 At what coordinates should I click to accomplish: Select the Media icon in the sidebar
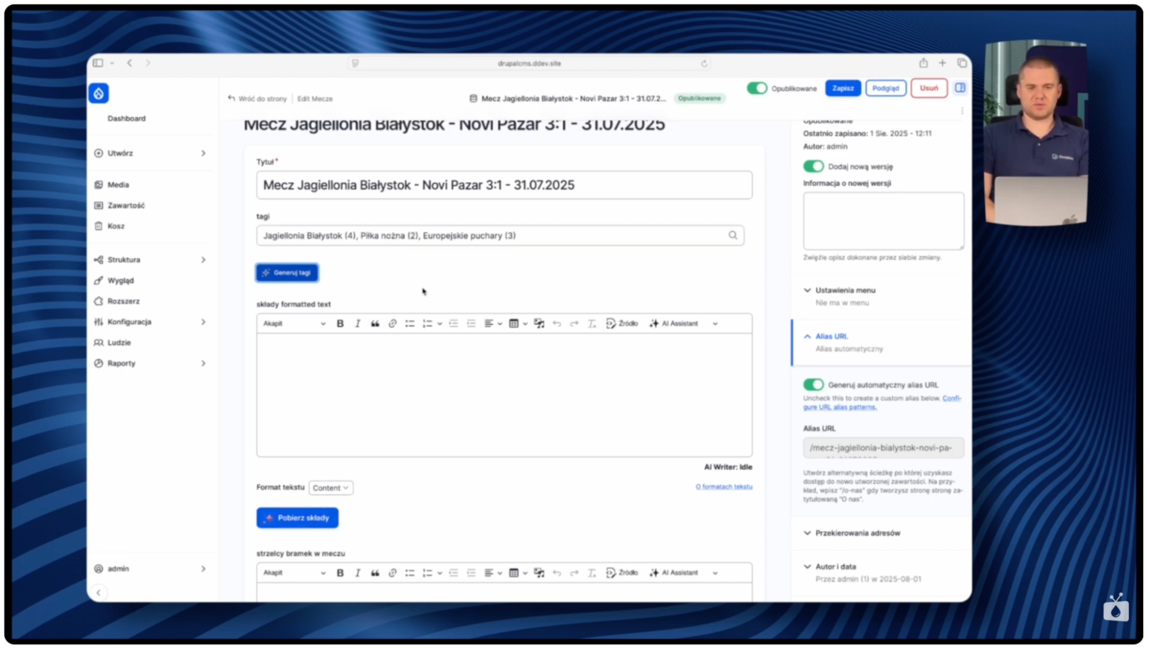point(100,184)
